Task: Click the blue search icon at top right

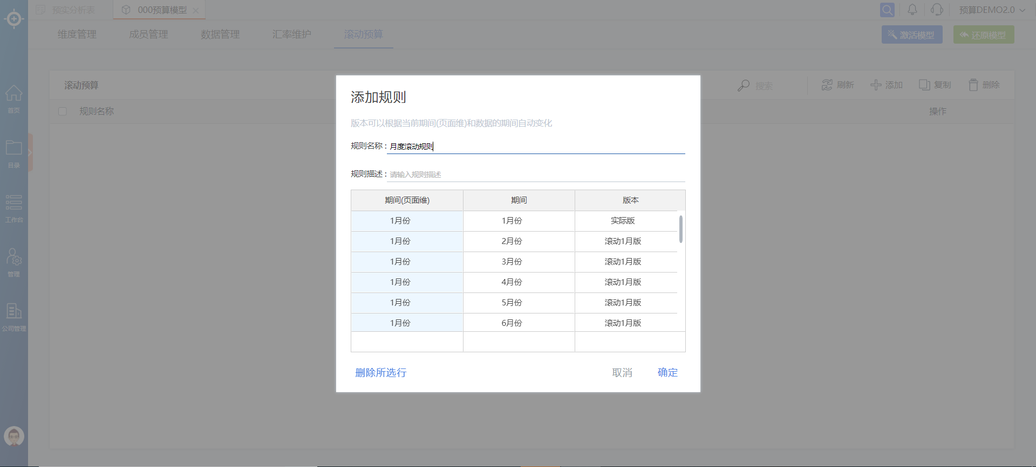Action: click(887, 10)
